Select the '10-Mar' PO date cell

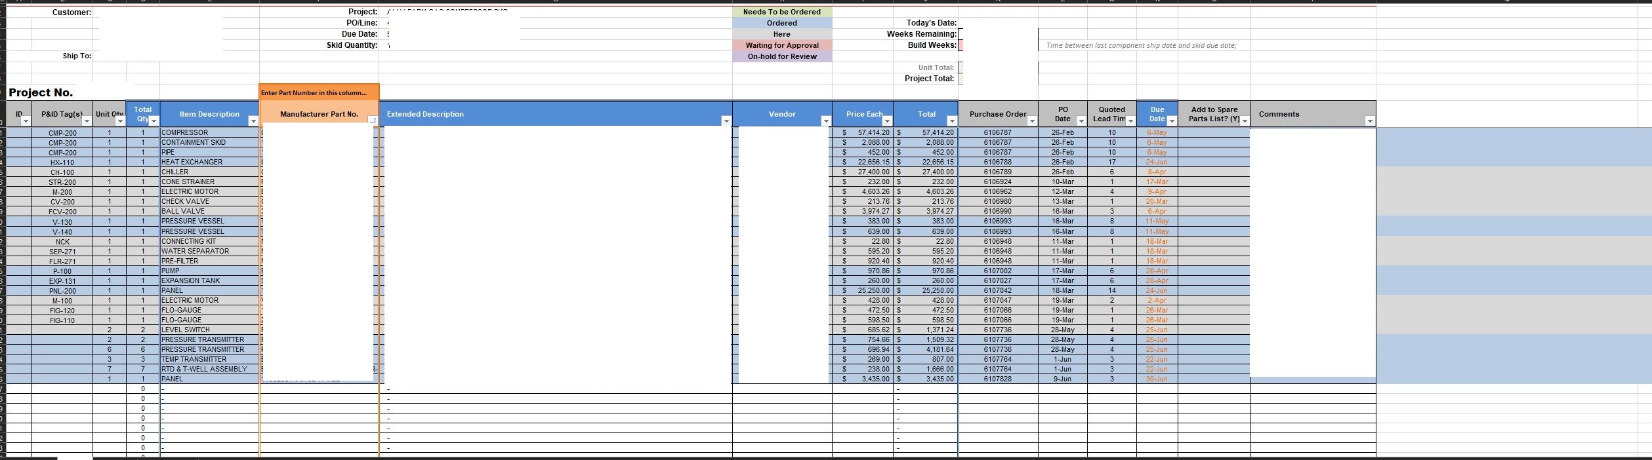point(1063,182)
